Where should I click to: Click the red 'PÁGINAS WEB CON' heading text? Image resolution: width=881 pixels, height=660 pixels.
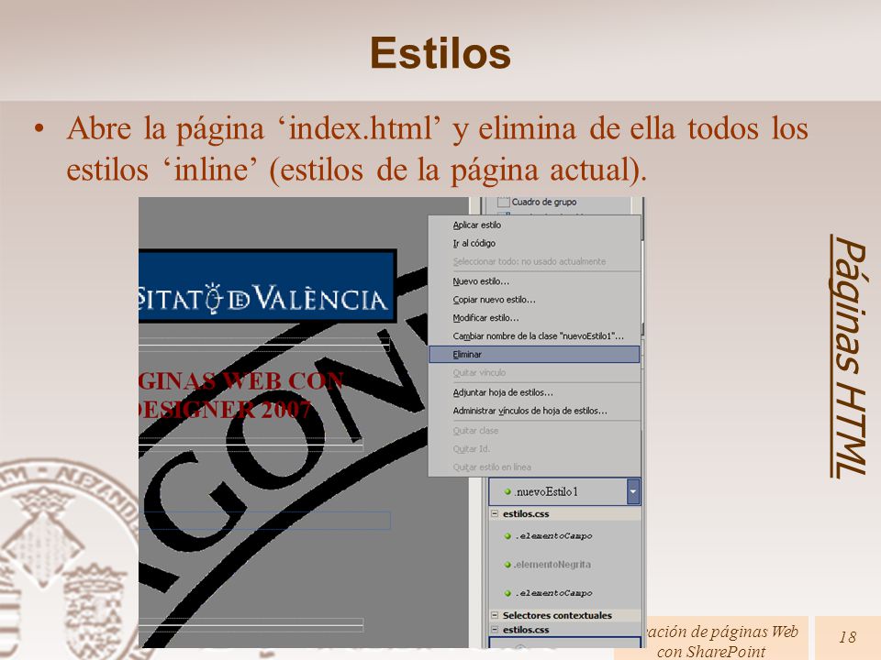241,381
